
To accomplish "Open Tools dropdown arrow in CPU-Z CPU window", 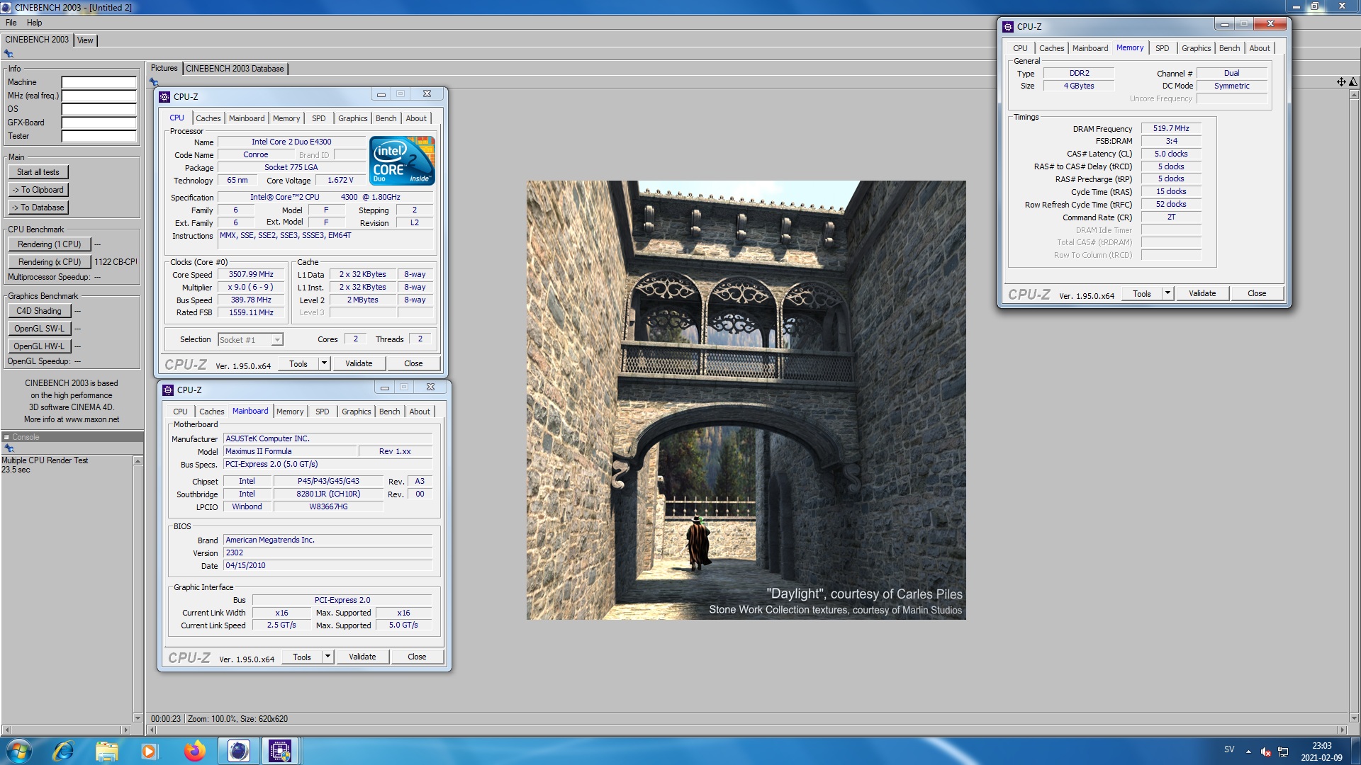I will coord(324,363).
